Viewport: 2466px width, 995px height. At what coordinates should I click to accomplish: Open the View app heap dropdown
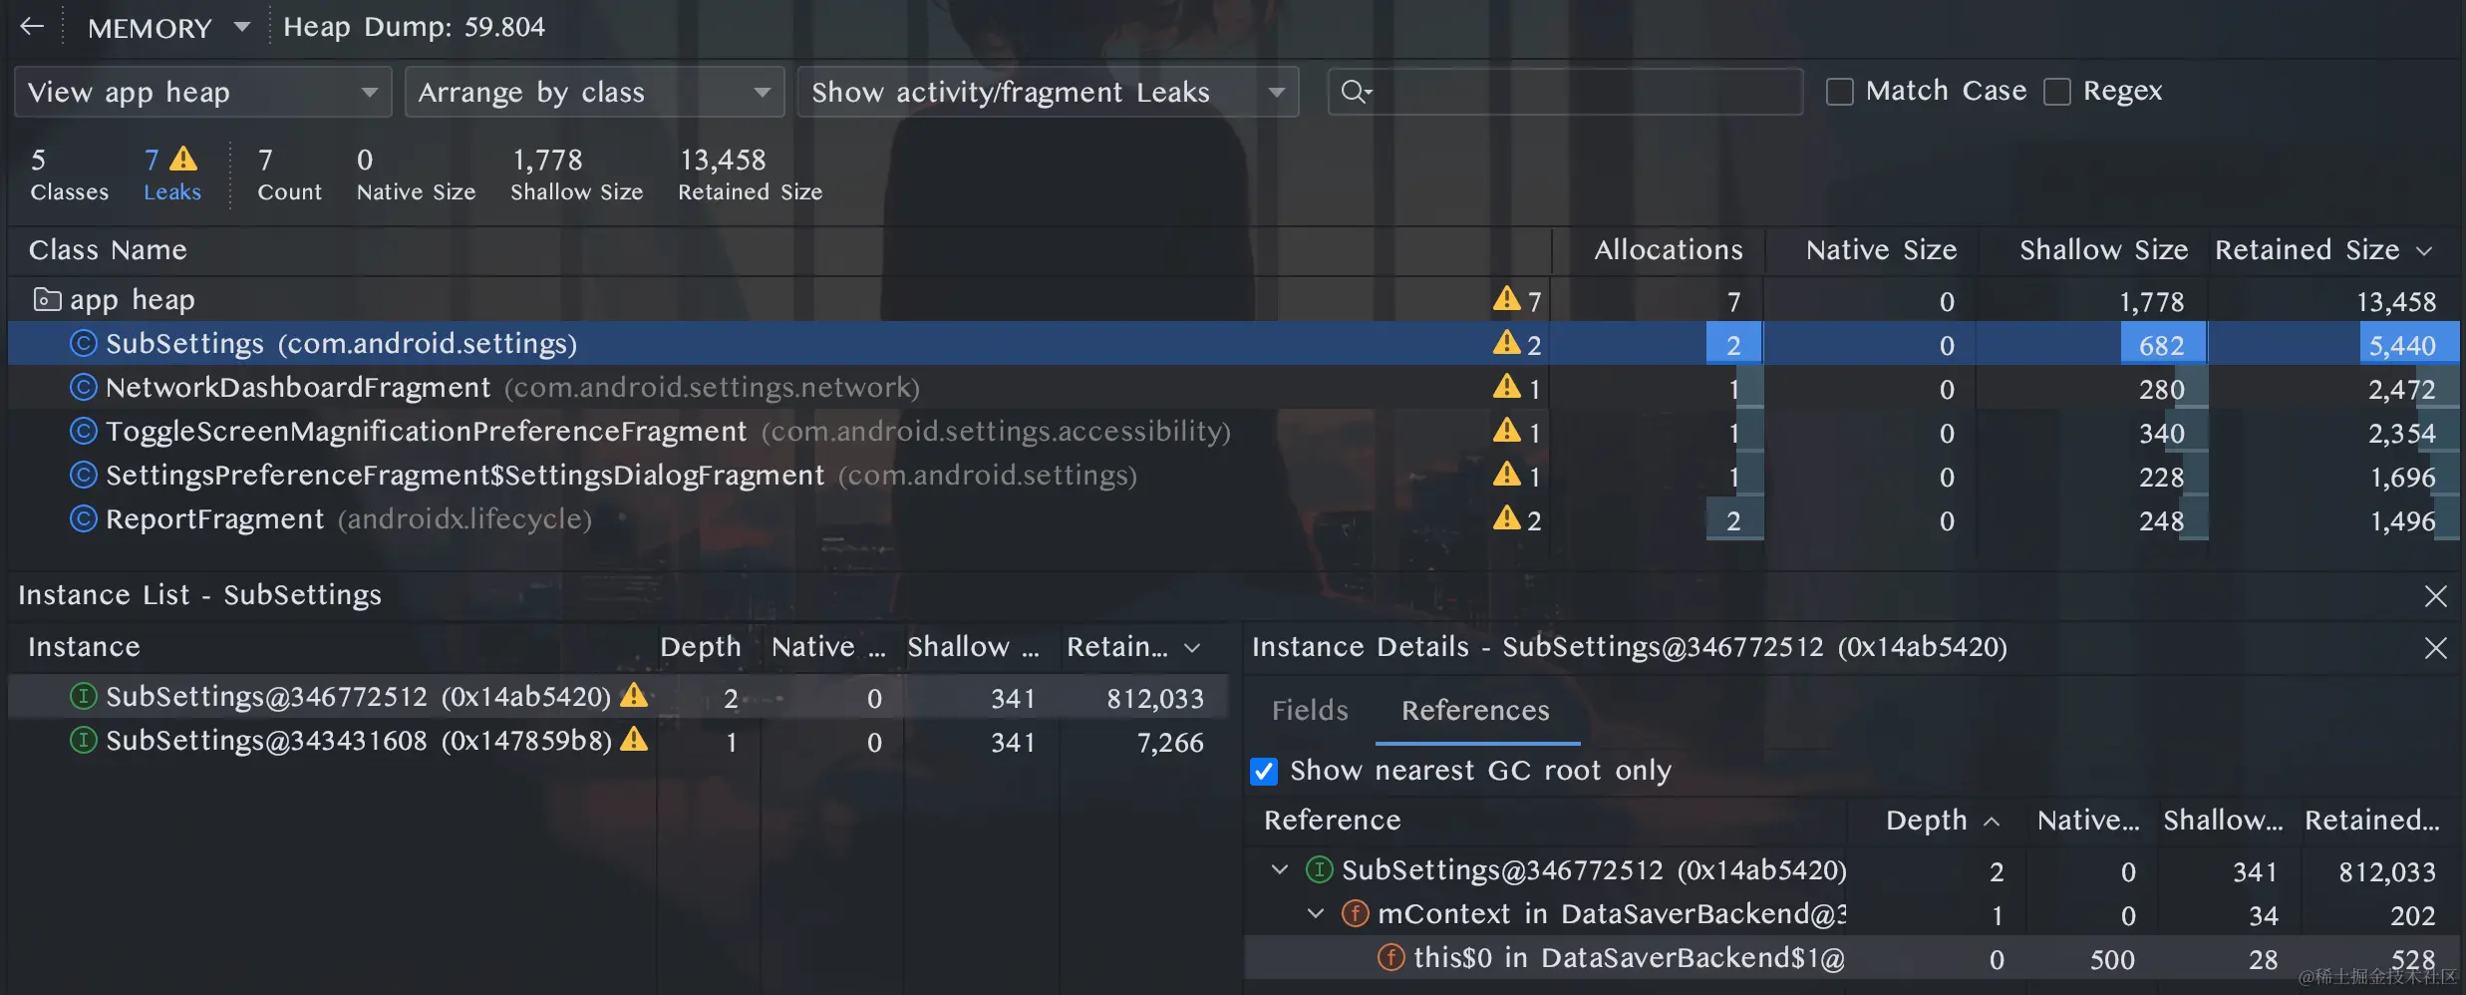click(x=202, y=92)
